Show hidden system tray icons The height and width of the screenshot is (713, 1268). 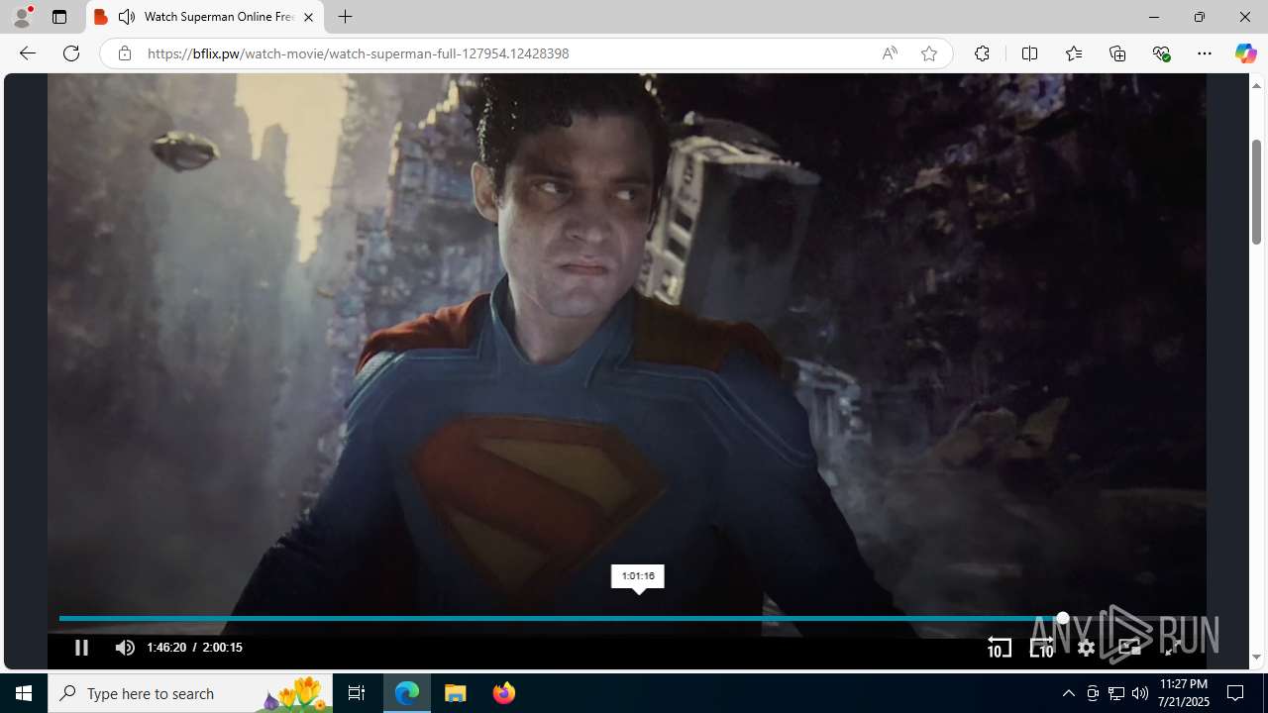[1068, 693]
